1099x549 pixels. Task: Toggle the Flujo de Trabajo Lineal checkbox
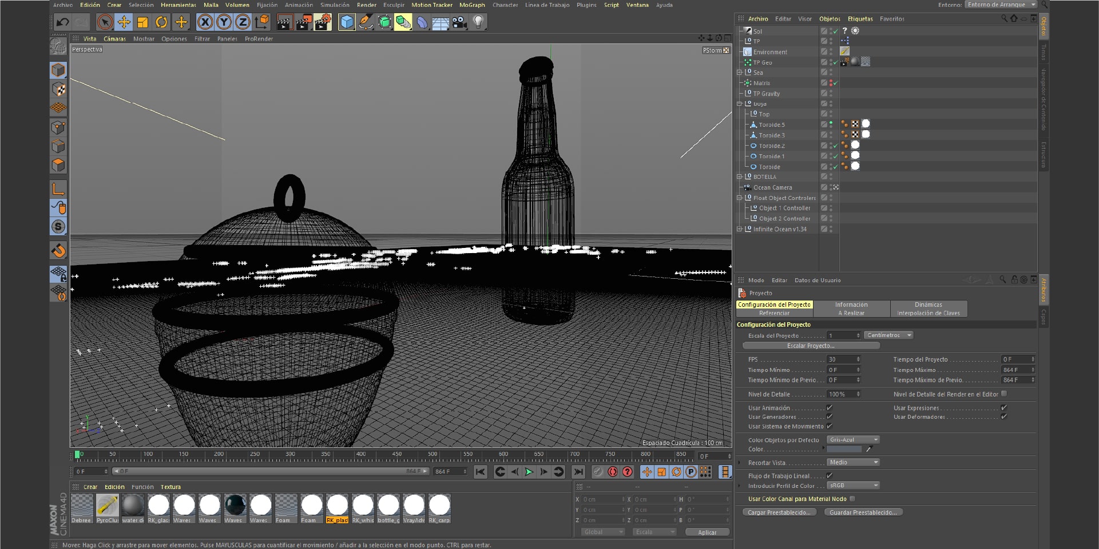point(828,475)
